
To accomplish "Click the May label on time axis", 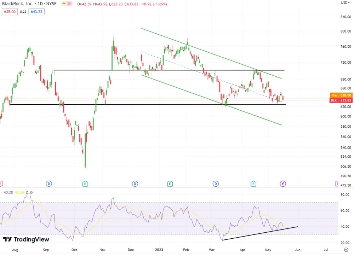I will pyautogui.click(x=268, y=250).
